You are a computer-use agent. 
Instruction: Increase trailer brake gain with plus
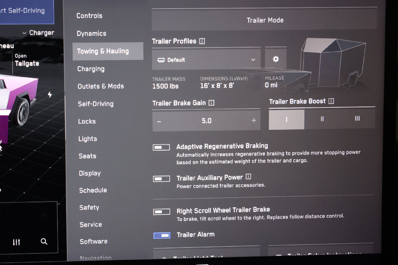[254, 120]
